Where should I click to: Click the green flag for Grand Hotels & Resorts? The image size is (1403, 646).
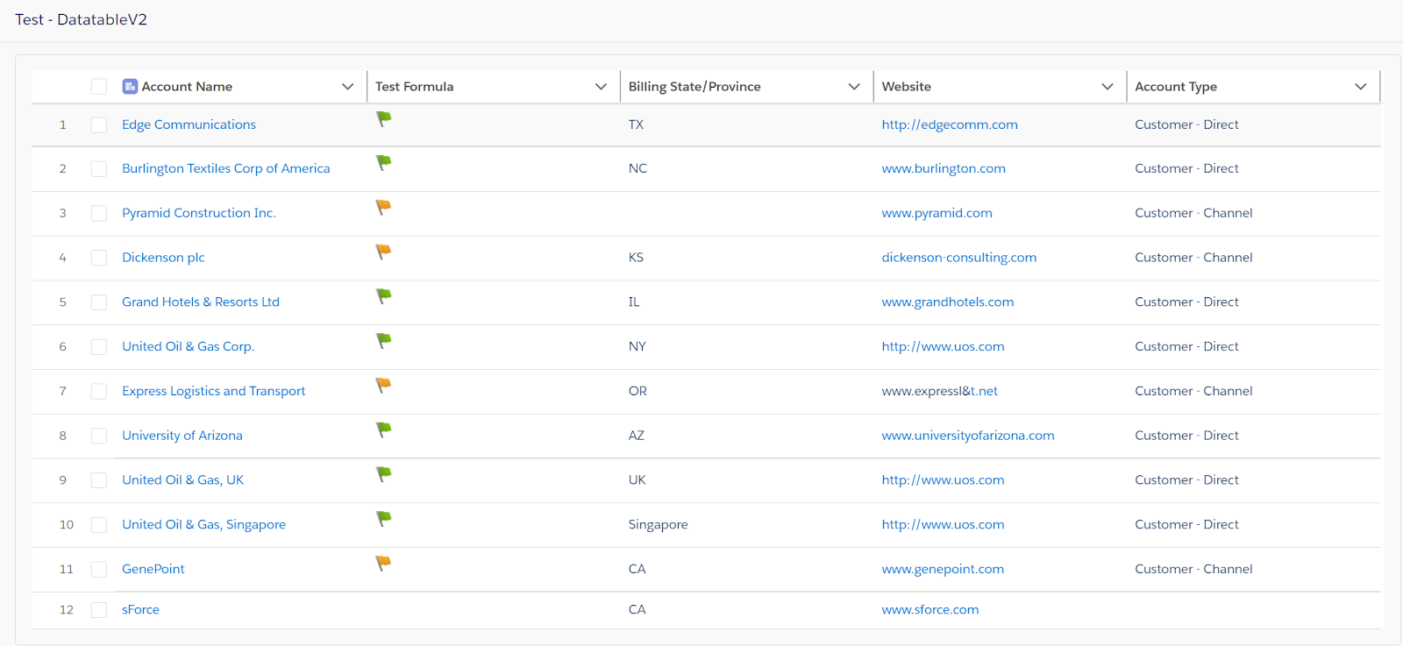click(383, 296)
